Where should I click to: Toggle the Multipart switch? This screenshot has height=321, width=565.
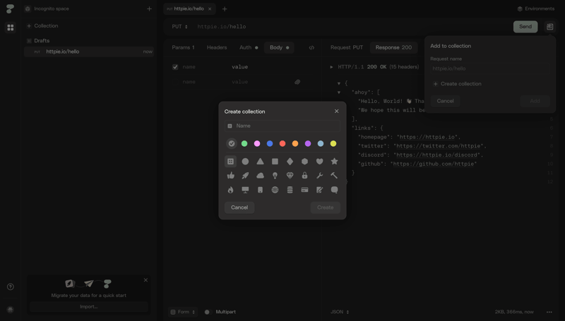tap(207, 312)
